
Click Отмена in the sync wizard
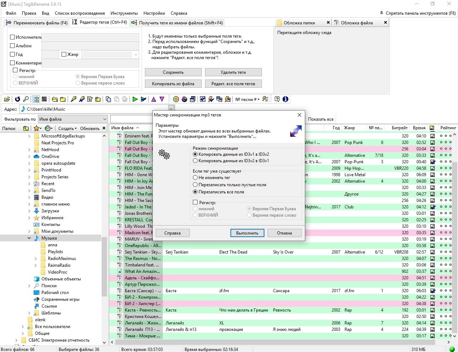coord(284,233)
